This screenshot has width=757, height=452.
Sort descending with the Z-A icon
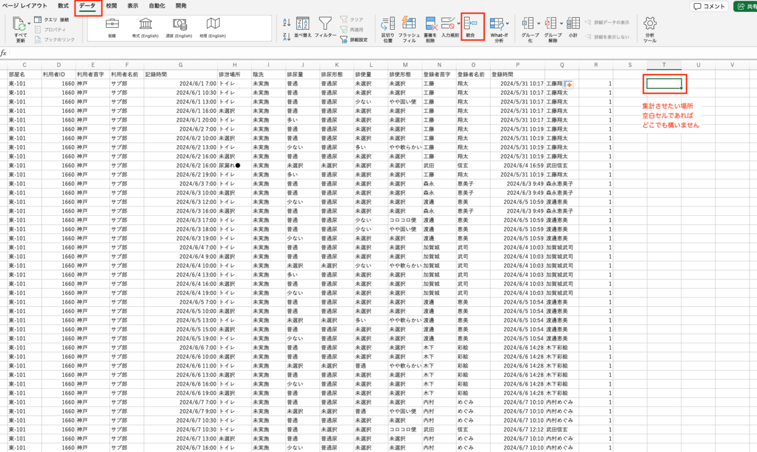click(286, 36)
